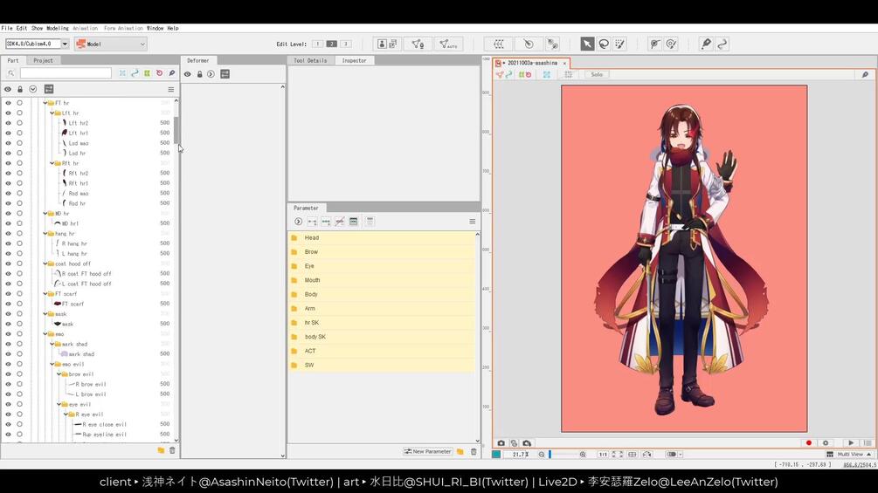The width and height of the screenshot is (878, 493).
Task: Click the record red dot button
Action: point(809,442)
